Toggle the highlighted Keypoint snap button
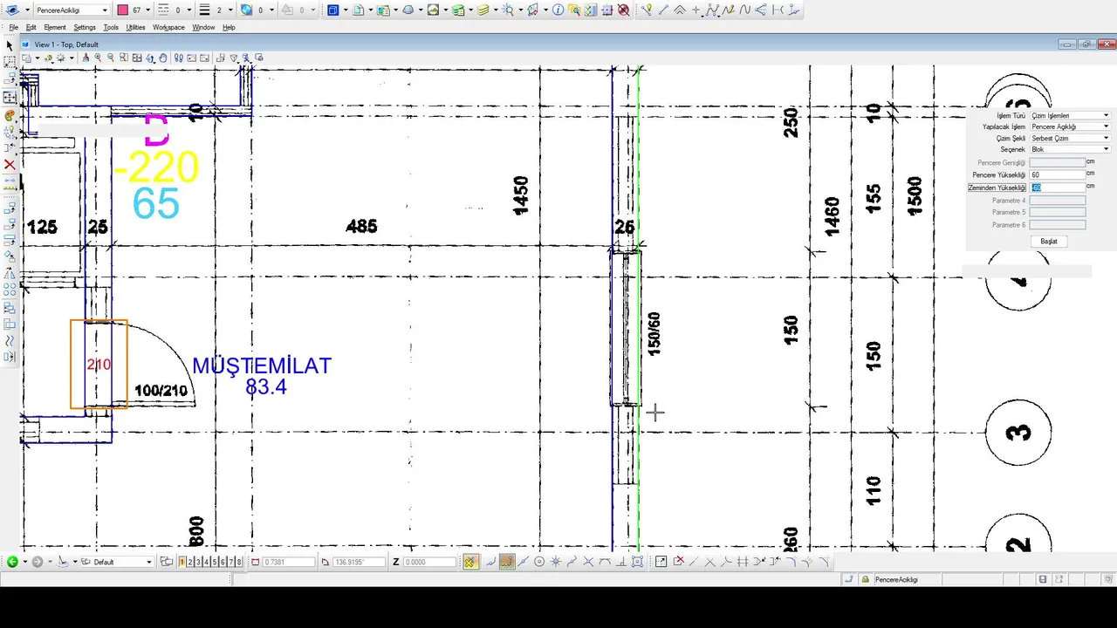This screenshot has width=1117, height=628. pos(507,562)
